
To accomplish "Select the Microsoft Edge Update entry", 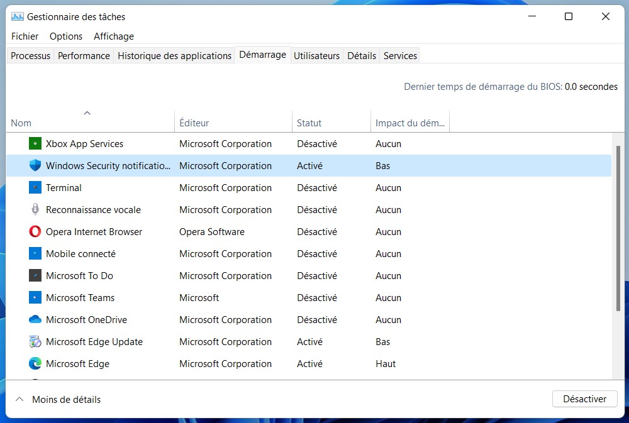I will (x=94, y=342).
